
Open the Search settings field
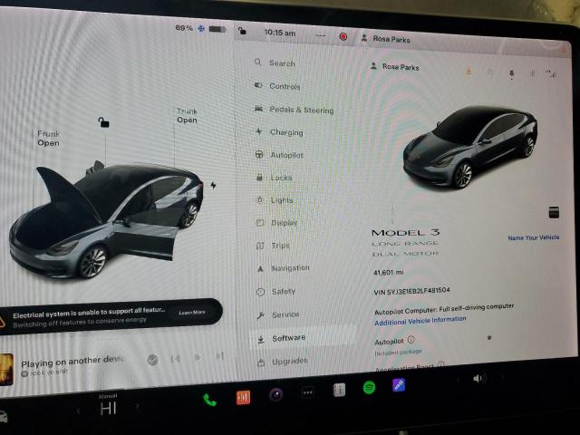(x=275, y=63)
